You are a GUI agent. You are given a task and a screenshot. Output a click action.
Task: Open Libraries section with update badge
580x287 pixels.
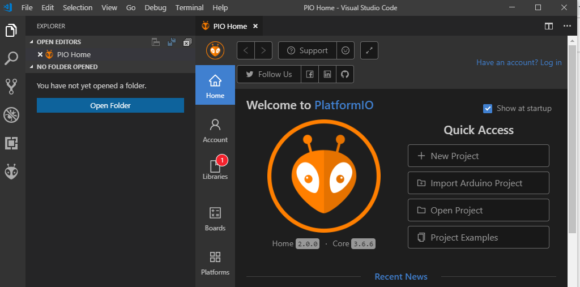point(215,168)
